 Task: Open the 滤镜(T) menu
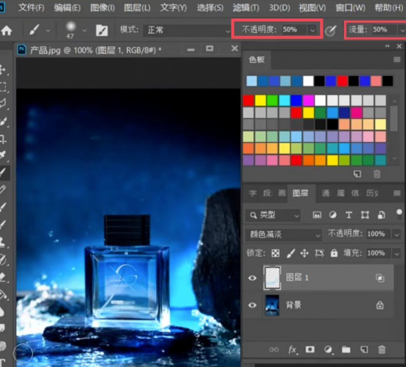coord(246,7)
